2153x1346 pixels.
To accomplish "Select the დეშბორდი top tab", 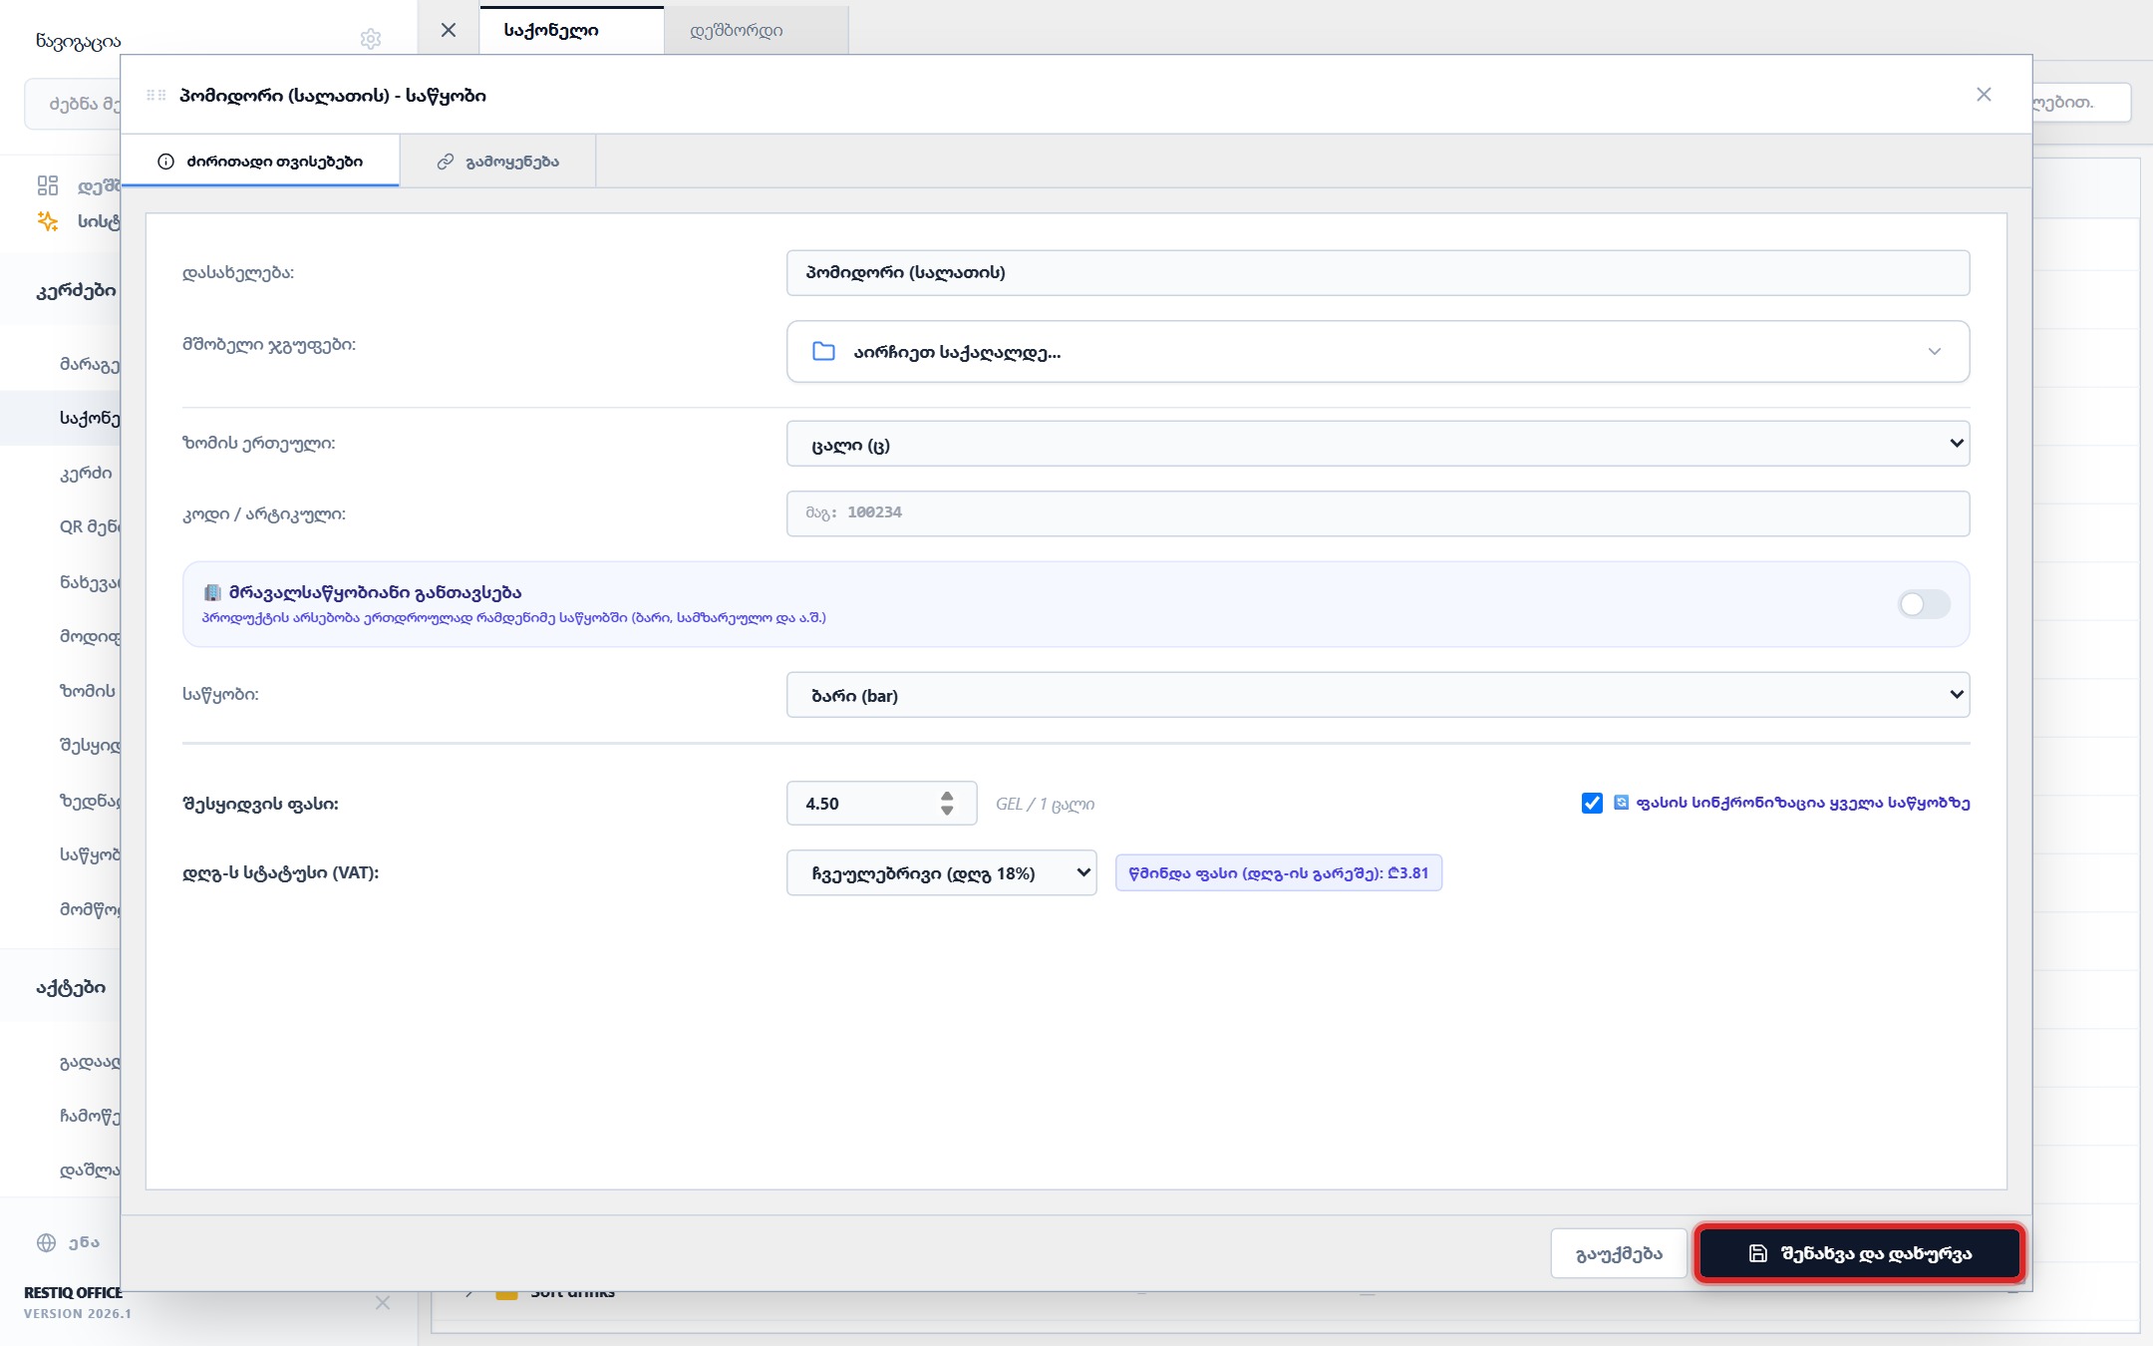I will pyautogui.click(x=756, y=30).
